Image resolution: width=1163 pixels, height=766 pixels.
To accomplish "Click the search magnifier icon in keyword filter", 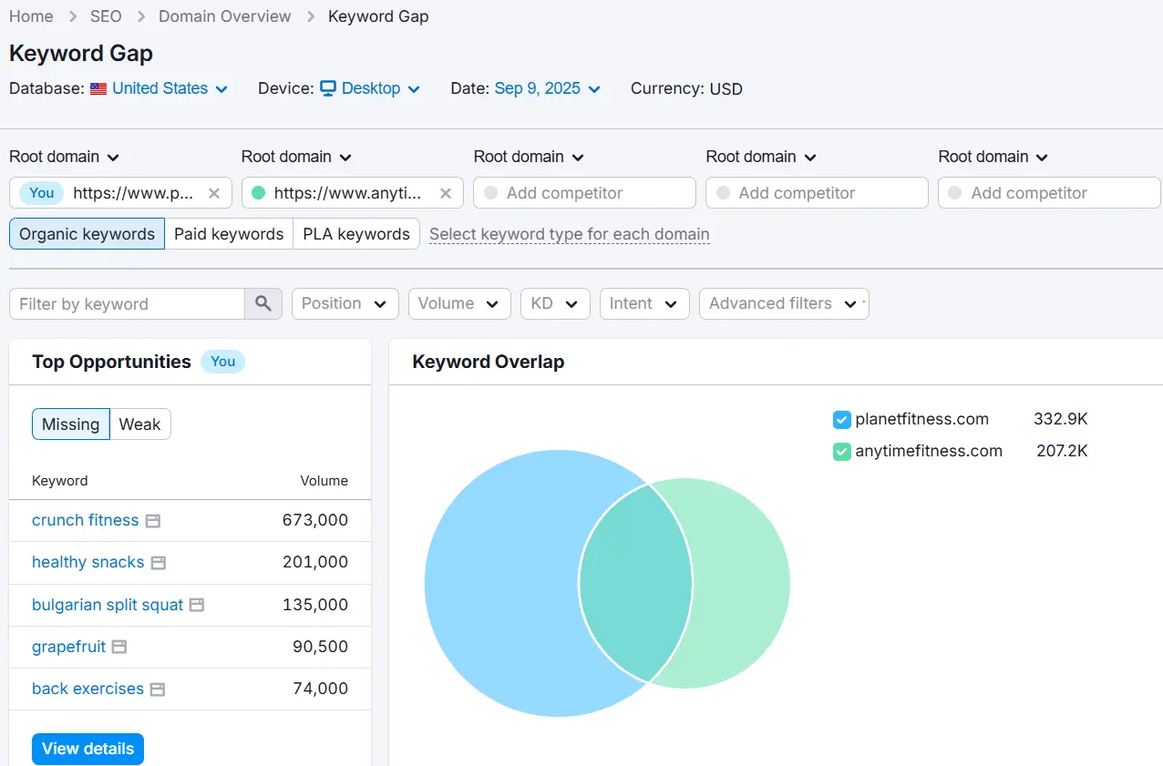I will click(263, 304).
